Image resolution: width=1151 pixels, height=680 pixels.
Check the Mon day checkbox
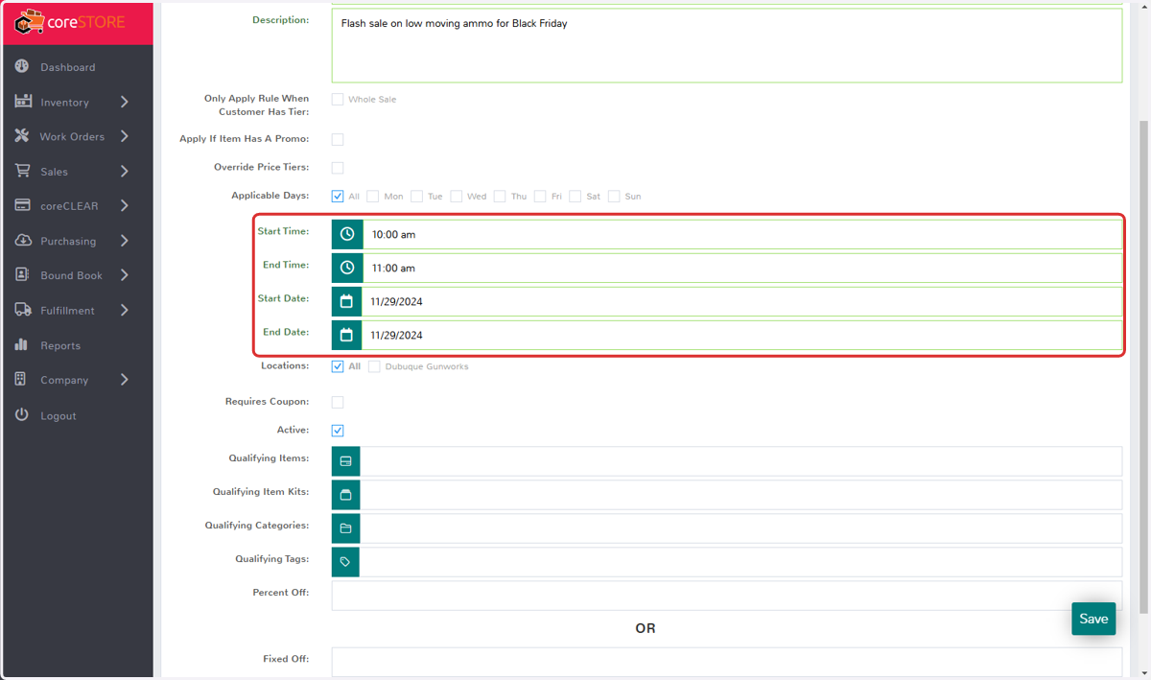[373, 197]
